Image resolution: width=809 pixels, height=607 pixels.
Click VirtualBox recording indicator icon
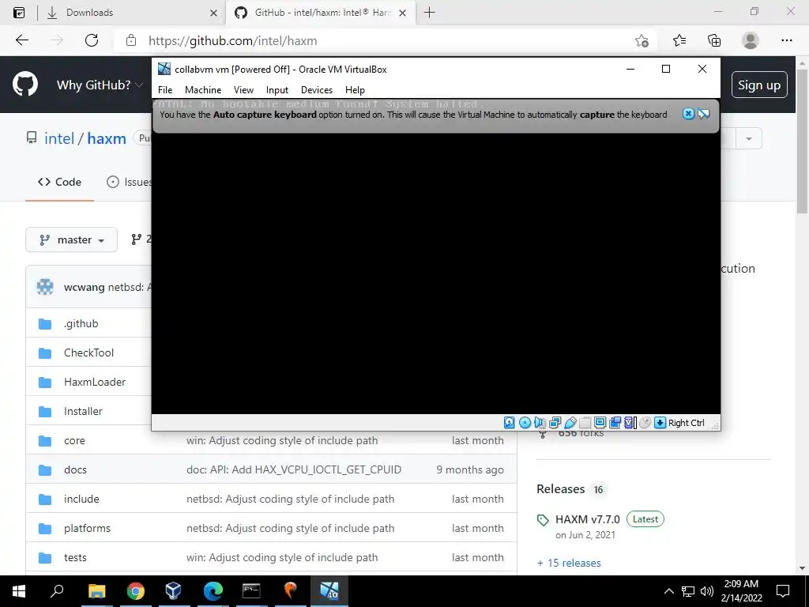615,423
